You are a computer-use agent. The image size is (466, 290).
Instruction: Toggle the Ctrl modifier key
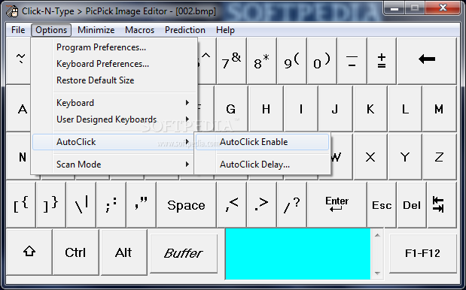coord(75,252)
